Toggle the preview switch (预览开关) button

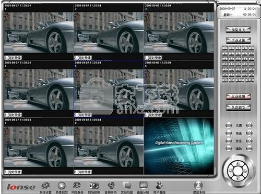point(238,30)
